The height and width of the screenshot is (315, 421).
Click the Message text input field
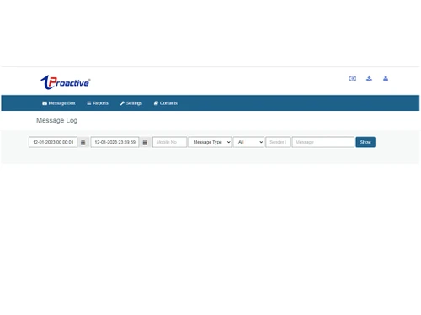coord(323,142)
